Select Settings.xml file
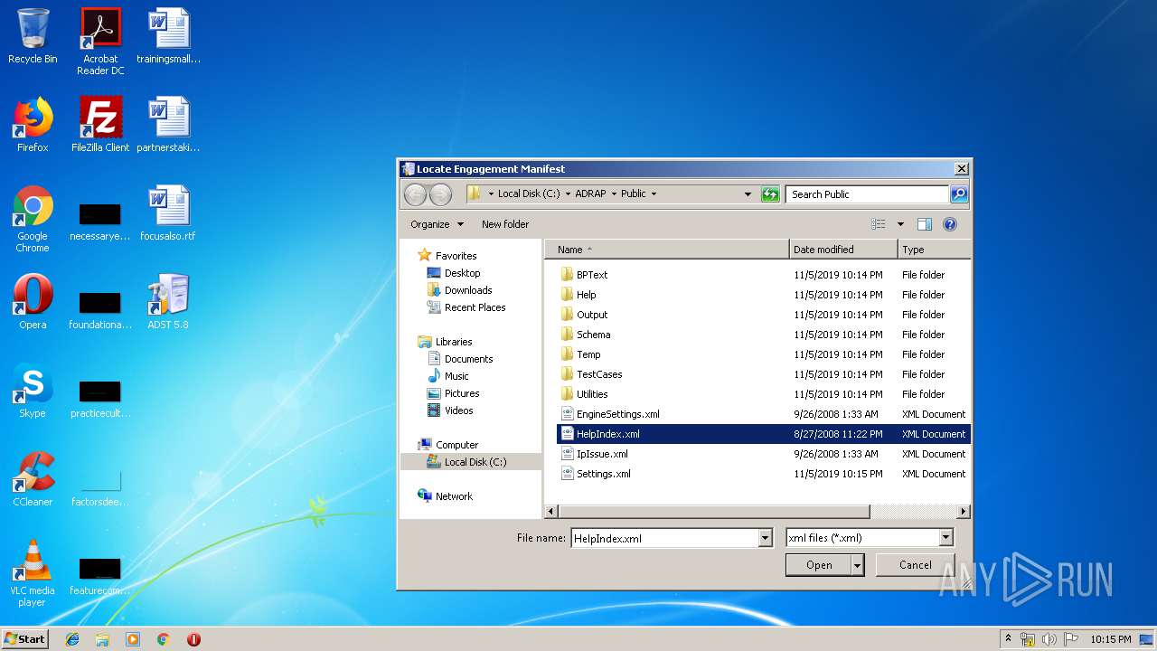The width and height of the screenshot is (1157, 651). [x=764, y=474]
